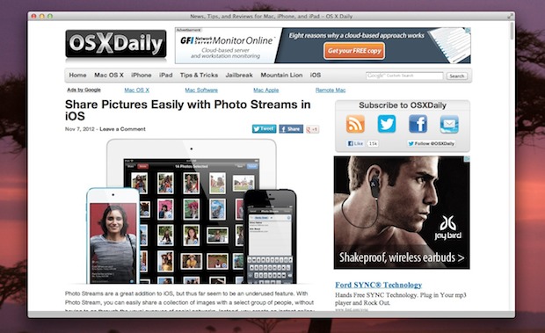This screenshot has height=333, width=545.
Task: Share the article on Facebook
Action: pyautogui.click(x=291, y=129)
